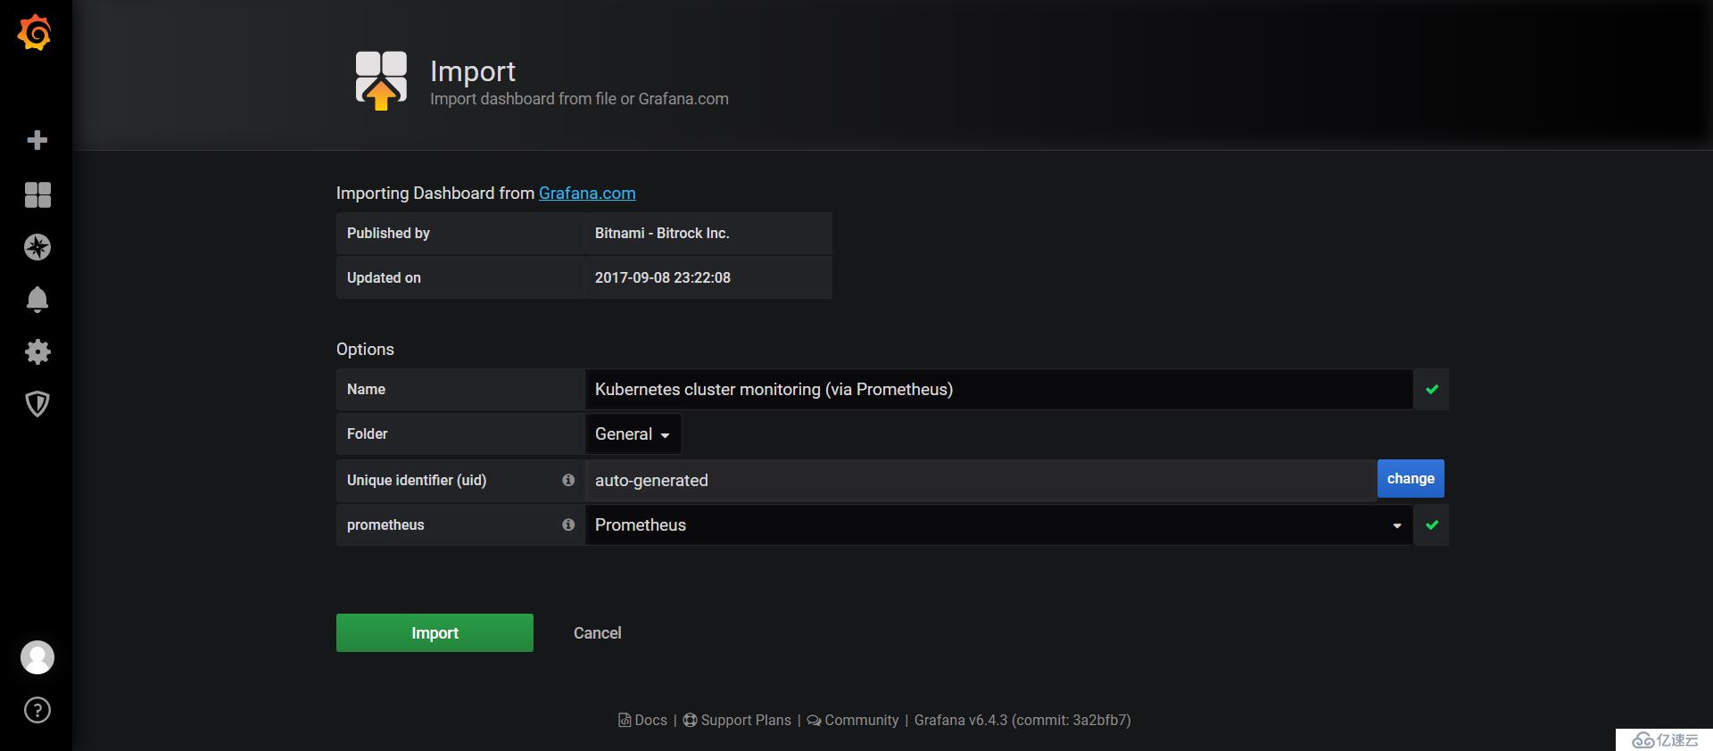Click the green checkmark next to Prometheus dropdown
1713x751 pixels.
tap(1432, 524)
